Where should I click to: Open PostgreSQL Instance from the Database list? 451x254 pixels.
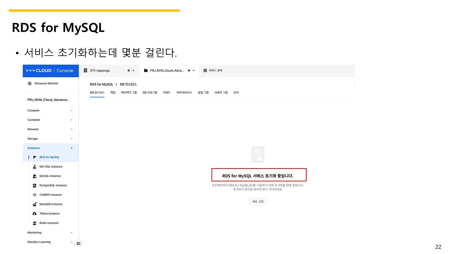tap(36, 185)
